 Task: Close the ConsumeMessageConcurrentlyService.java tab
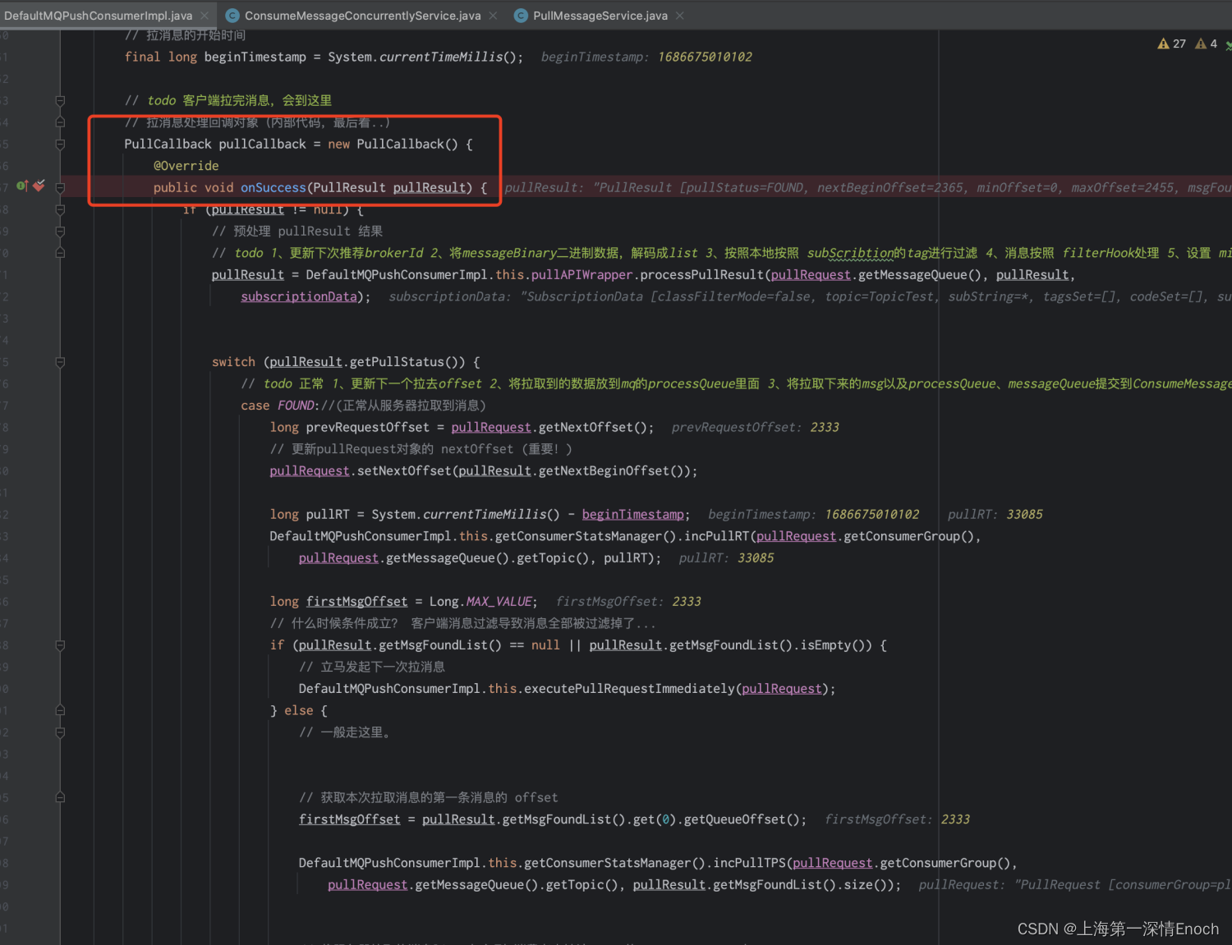click(x=493, y=16)
